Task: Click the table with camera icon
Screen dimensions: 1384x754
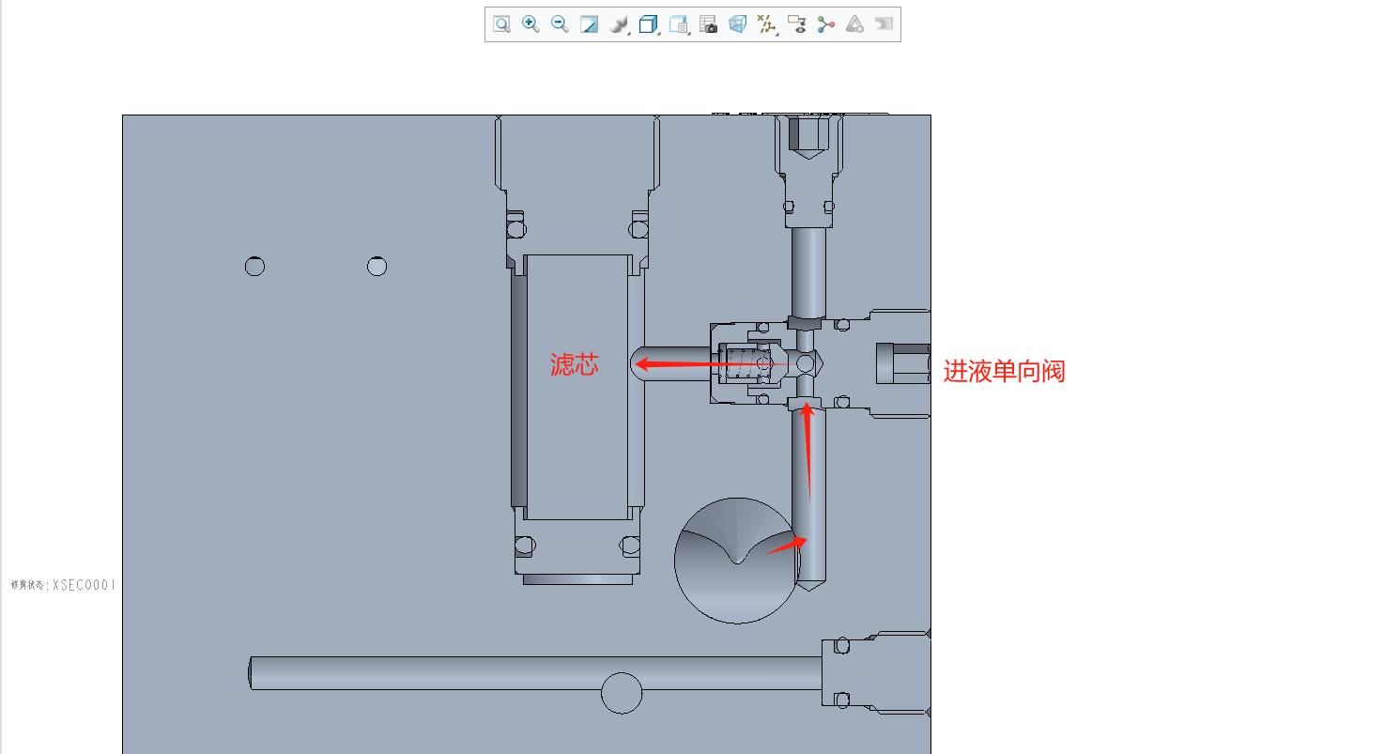Action: click(709, 24)
